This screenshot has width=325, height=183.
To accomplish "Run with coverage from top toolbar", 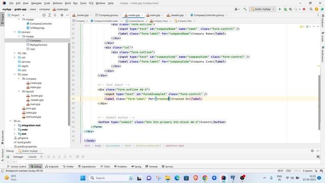I will 290,9.
